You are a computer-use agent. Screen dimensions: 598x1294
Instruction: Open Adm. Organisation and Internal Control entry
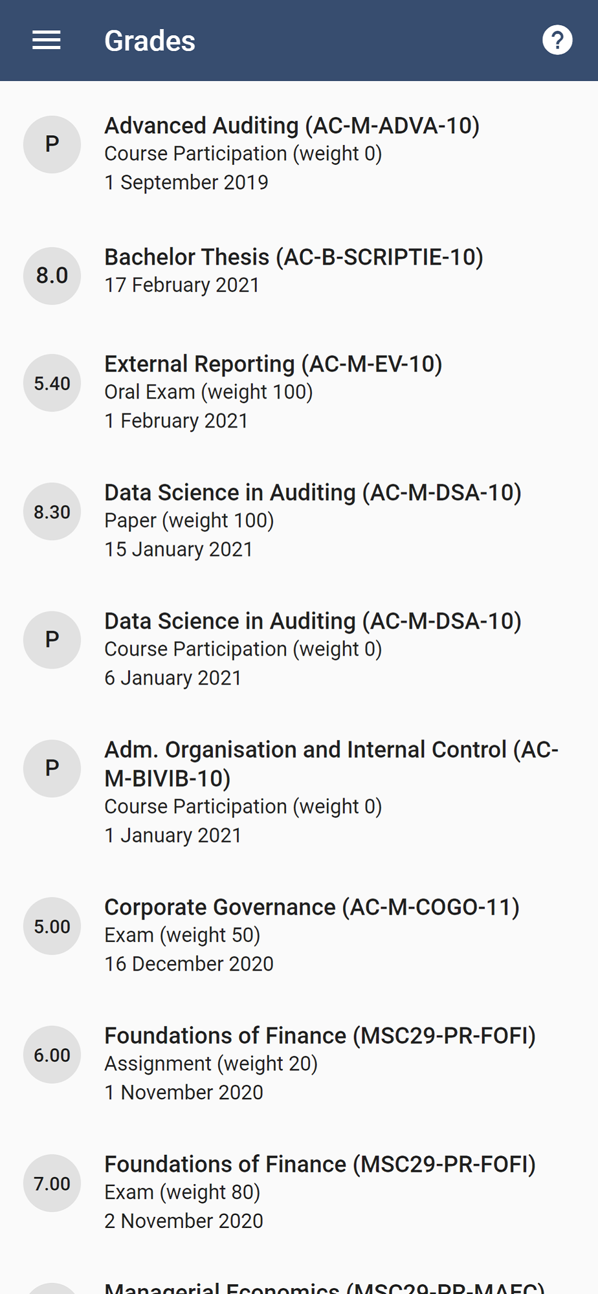(x=330, y=791)
